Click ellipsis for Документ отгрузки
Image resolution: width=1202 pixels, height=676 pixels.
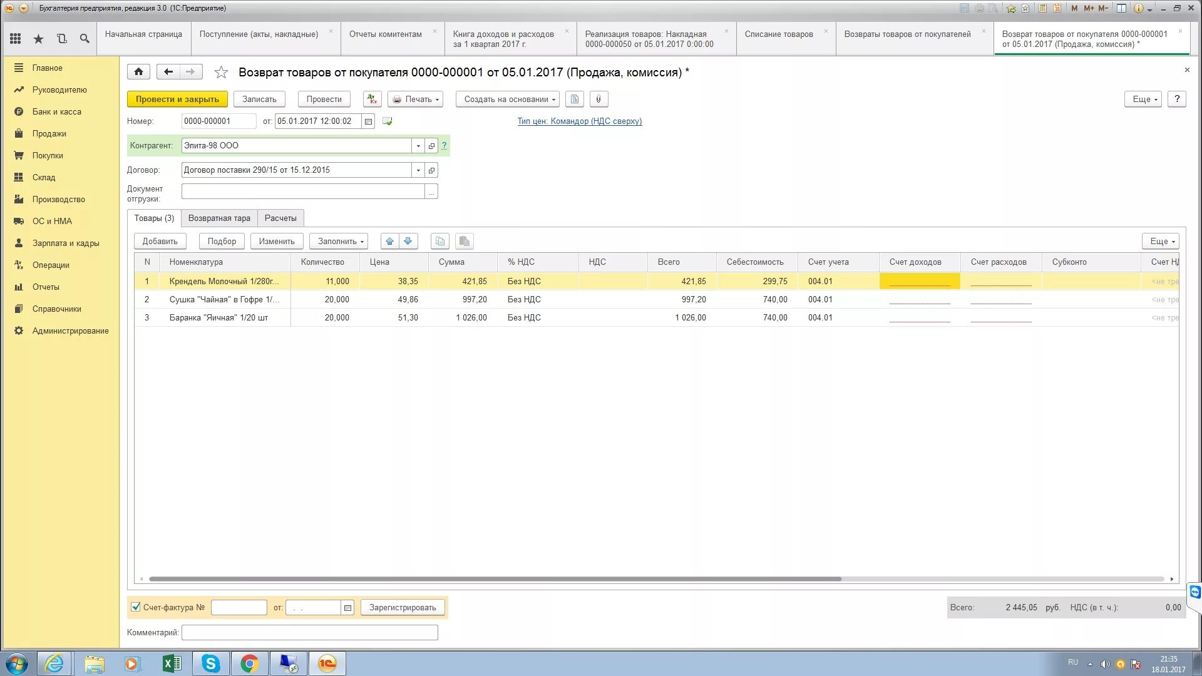[431, 192]
